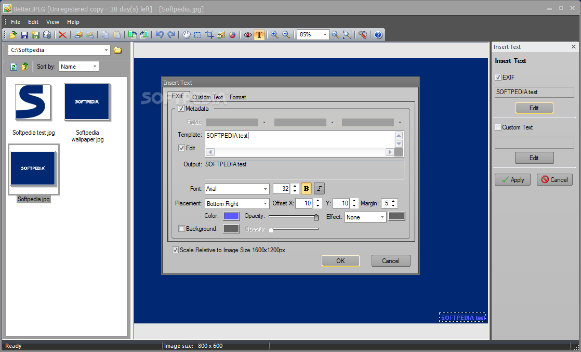Image resolution: width=581 pixels, height=352 pixels.
Task: Click the Redo arrow icon
Action: (171, 35)
